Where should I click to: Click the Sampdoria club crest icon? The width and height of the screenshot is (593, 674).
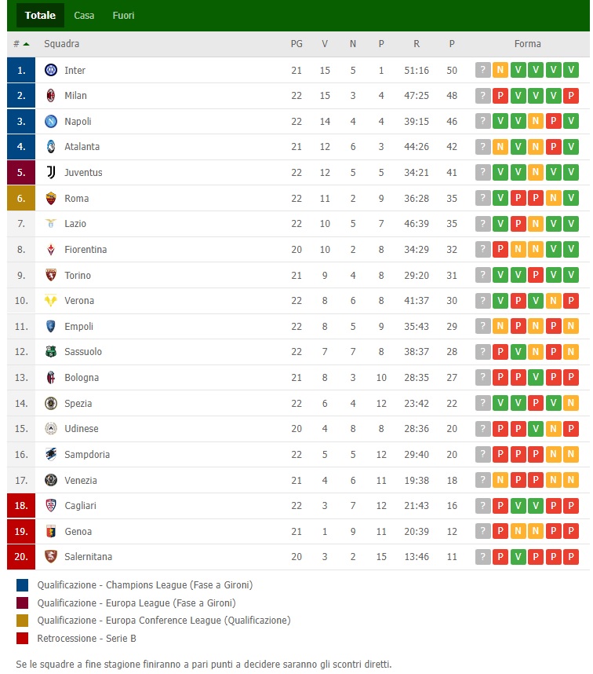point(51,454)
